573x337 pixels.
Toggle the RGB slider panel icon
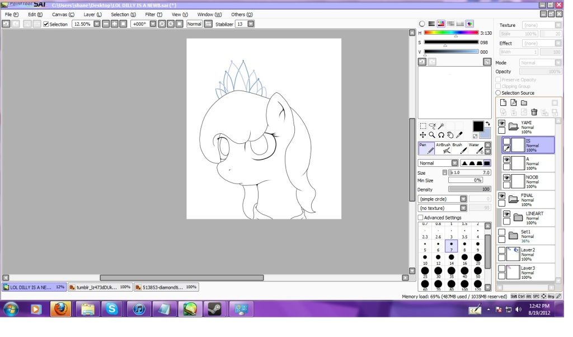pos(431,24)
